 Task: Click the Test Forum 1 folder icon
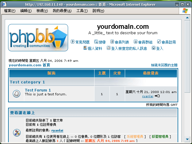click(x=16, y=94)
